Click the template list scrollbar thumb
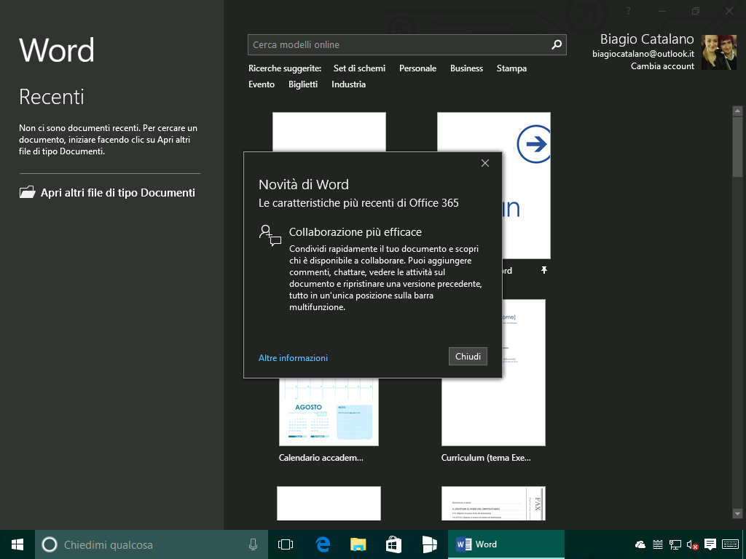The height and width of the screenshot is (559, 746). pos(737,147)
